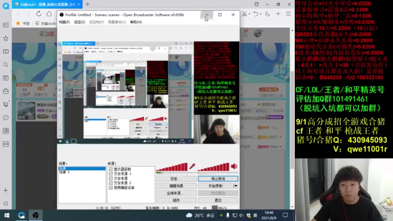Click the undo arrow icon in browser toolbar
Viewport: 393px width, 221px height.
[x=255, y=14]
